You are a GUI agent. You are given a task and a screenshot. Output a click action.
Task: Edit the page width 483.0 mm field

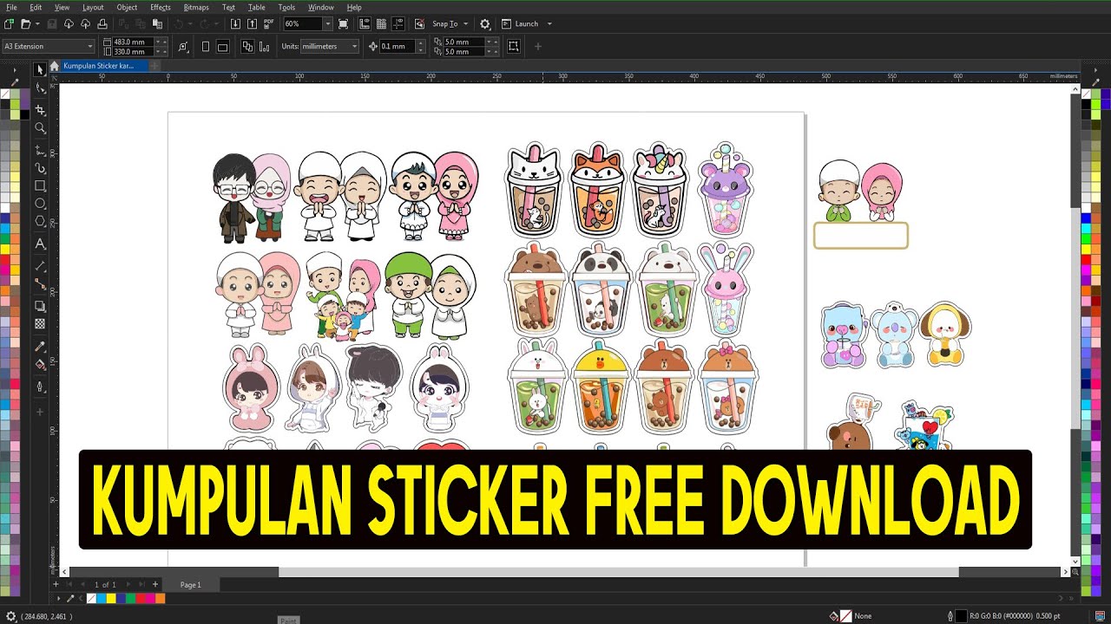click(x=135, y=42)
